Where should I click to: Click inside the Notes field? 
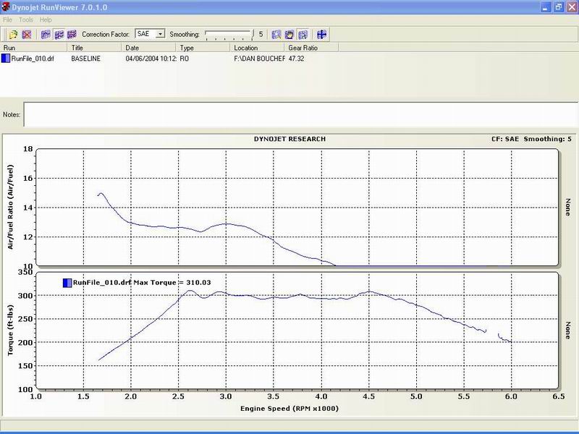click(289, 114)
